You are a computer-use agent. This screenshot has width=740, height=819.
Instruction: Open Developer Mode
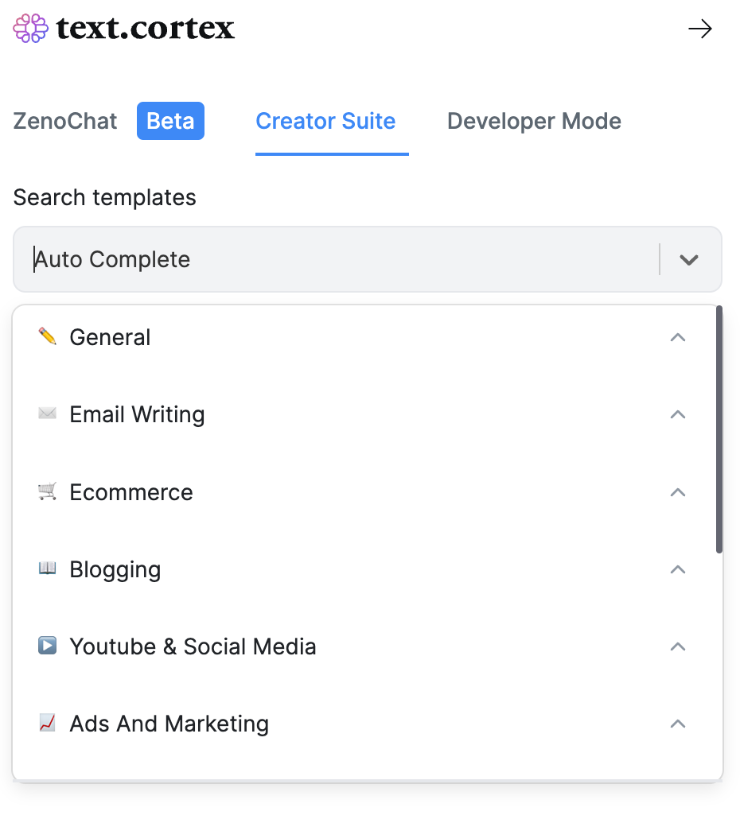(534, 121)
